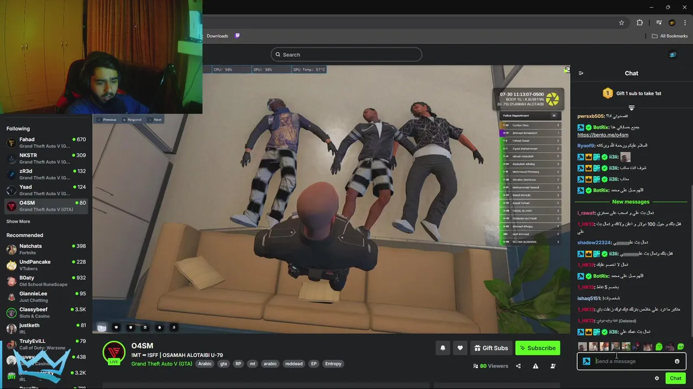
Task: Select the gta tag
Action: click(223, 364)
